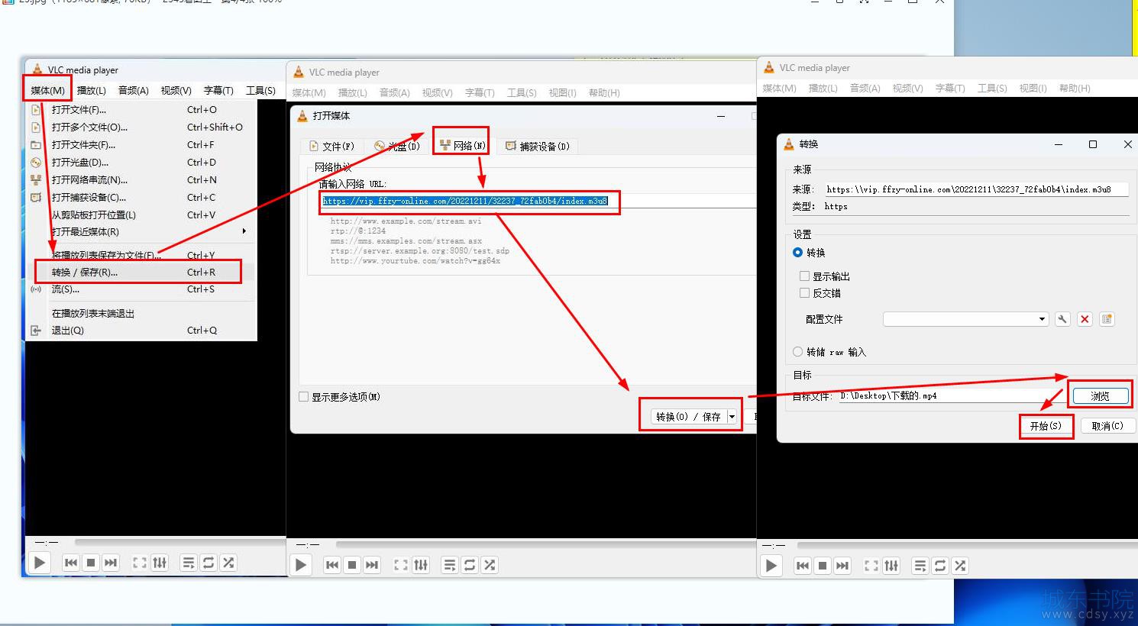Viewport: 1138px width, 626px height.
Task: Open 工具(S) menu in left VLC window
Action: (x=260, y=90)
